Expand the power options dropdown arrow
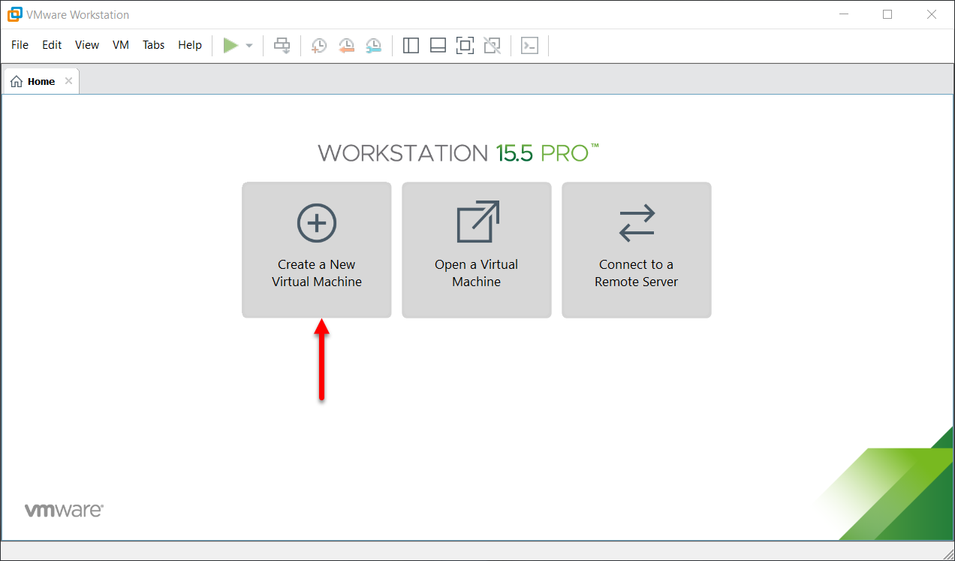 [x=249, y=46]
